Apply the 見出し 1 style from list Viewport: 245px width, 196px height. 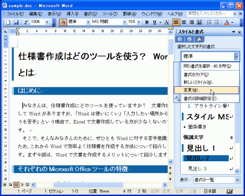coord(207,148)
